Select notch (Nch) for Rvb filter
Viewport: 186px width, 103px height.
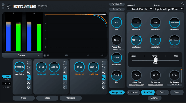[x=104, y=87]
